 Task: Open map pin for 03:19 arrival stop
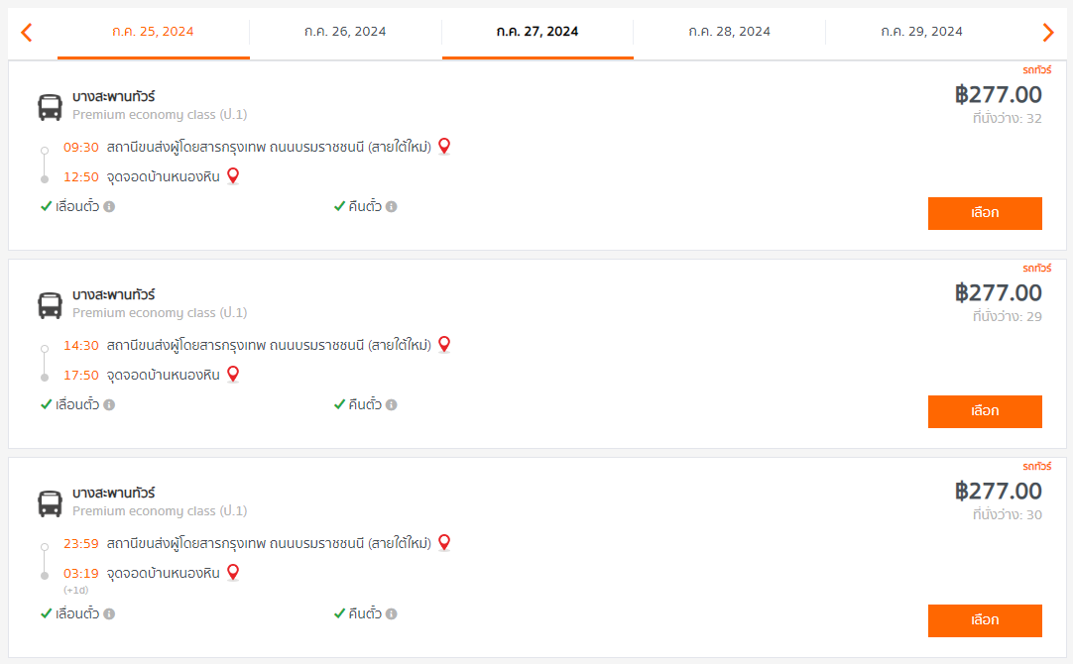click(233, 573)
